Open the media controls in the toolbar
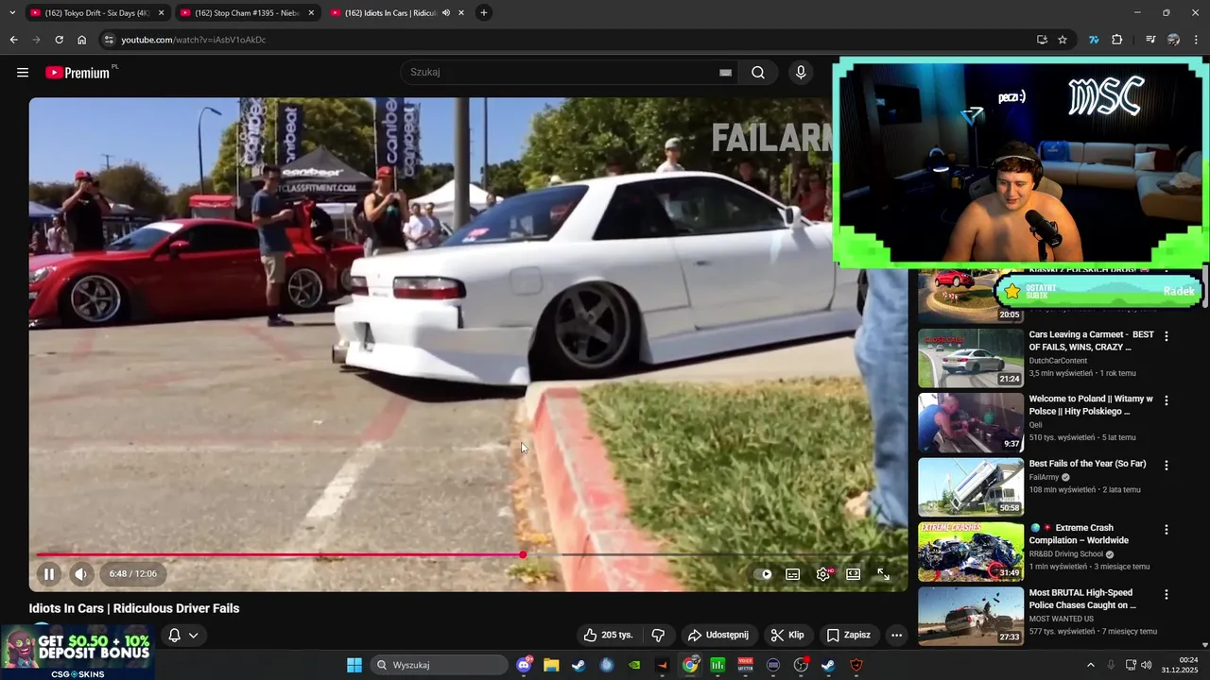 [1150, 40]
